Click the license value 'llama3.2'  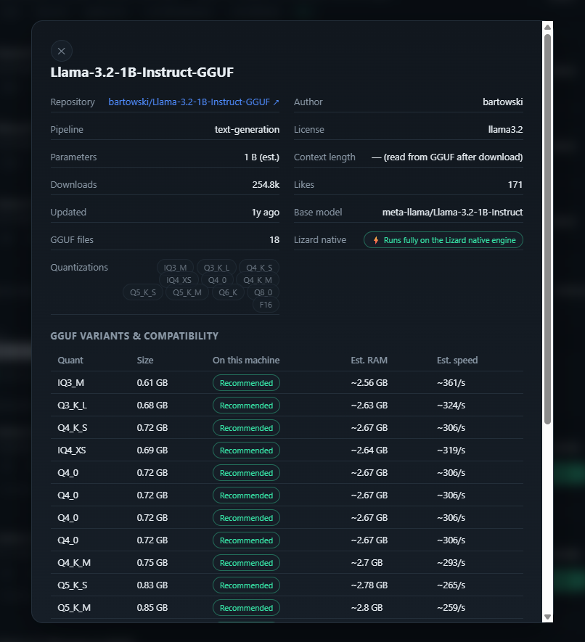click(506, 129)
